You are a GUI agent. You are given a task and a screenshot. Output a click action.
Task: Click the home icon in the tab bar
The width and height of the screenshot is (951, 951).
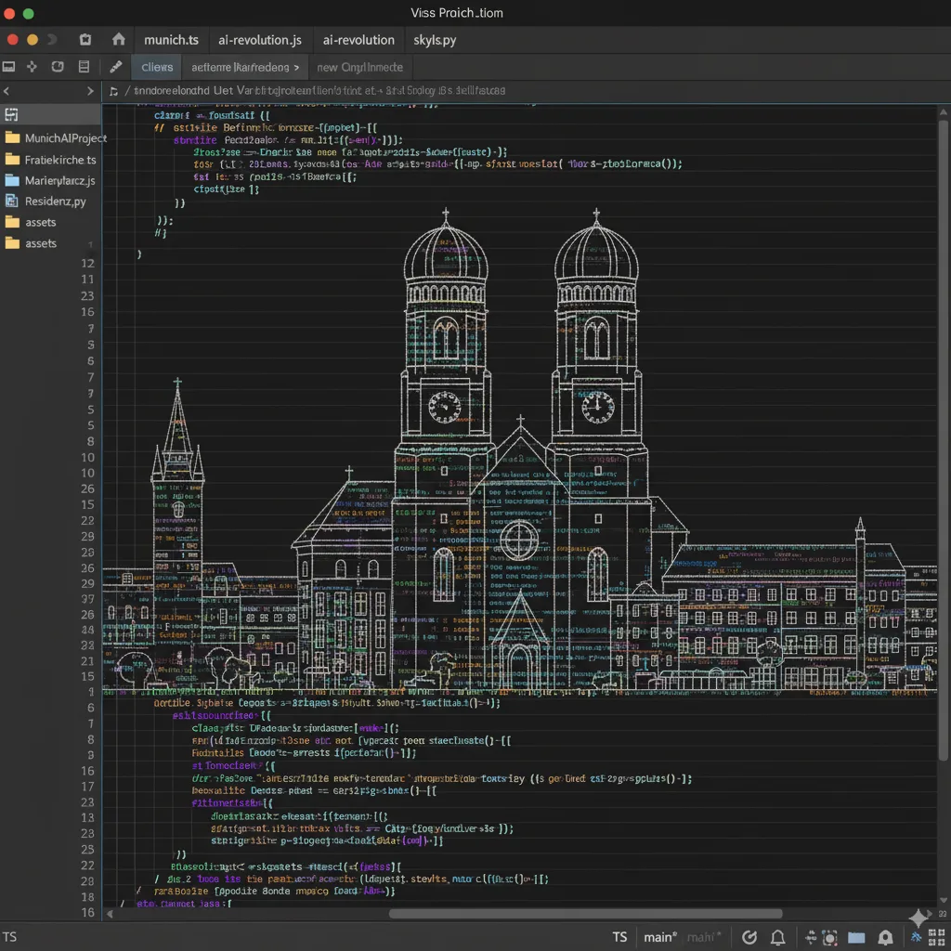point(118,40)
